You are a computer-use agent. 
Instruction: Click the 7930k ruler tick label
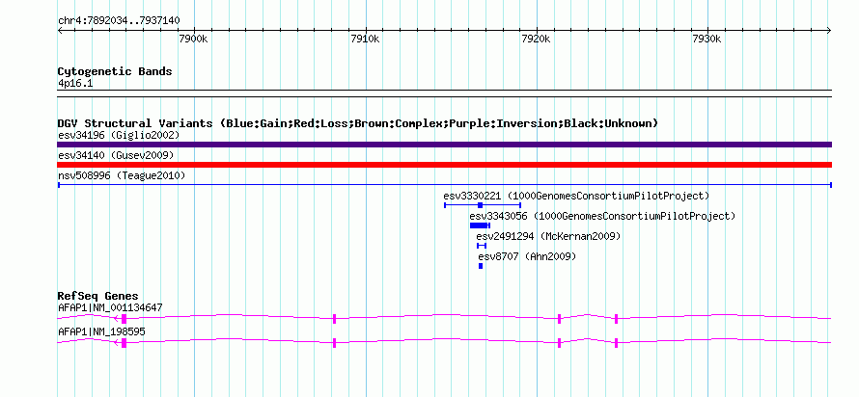(x=707, y=40)
